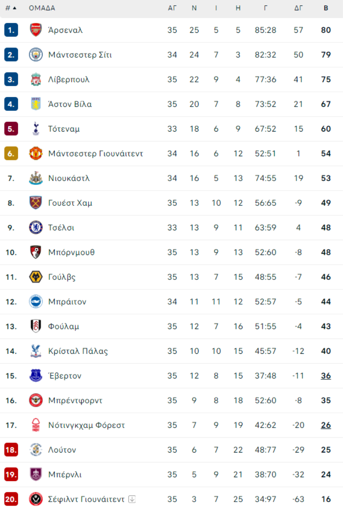
Task: Select the ΟΜΑΔΑ column header
Action: 42,8
